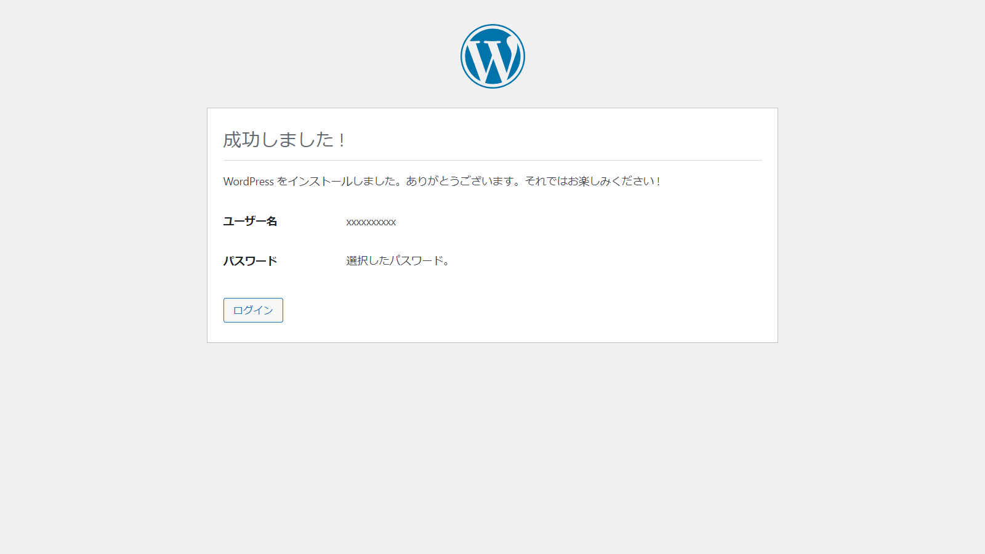This screenshot has height=554, width=985.
Task: Click the 名 character in ユーザー名
Action: tap(271, 222)
